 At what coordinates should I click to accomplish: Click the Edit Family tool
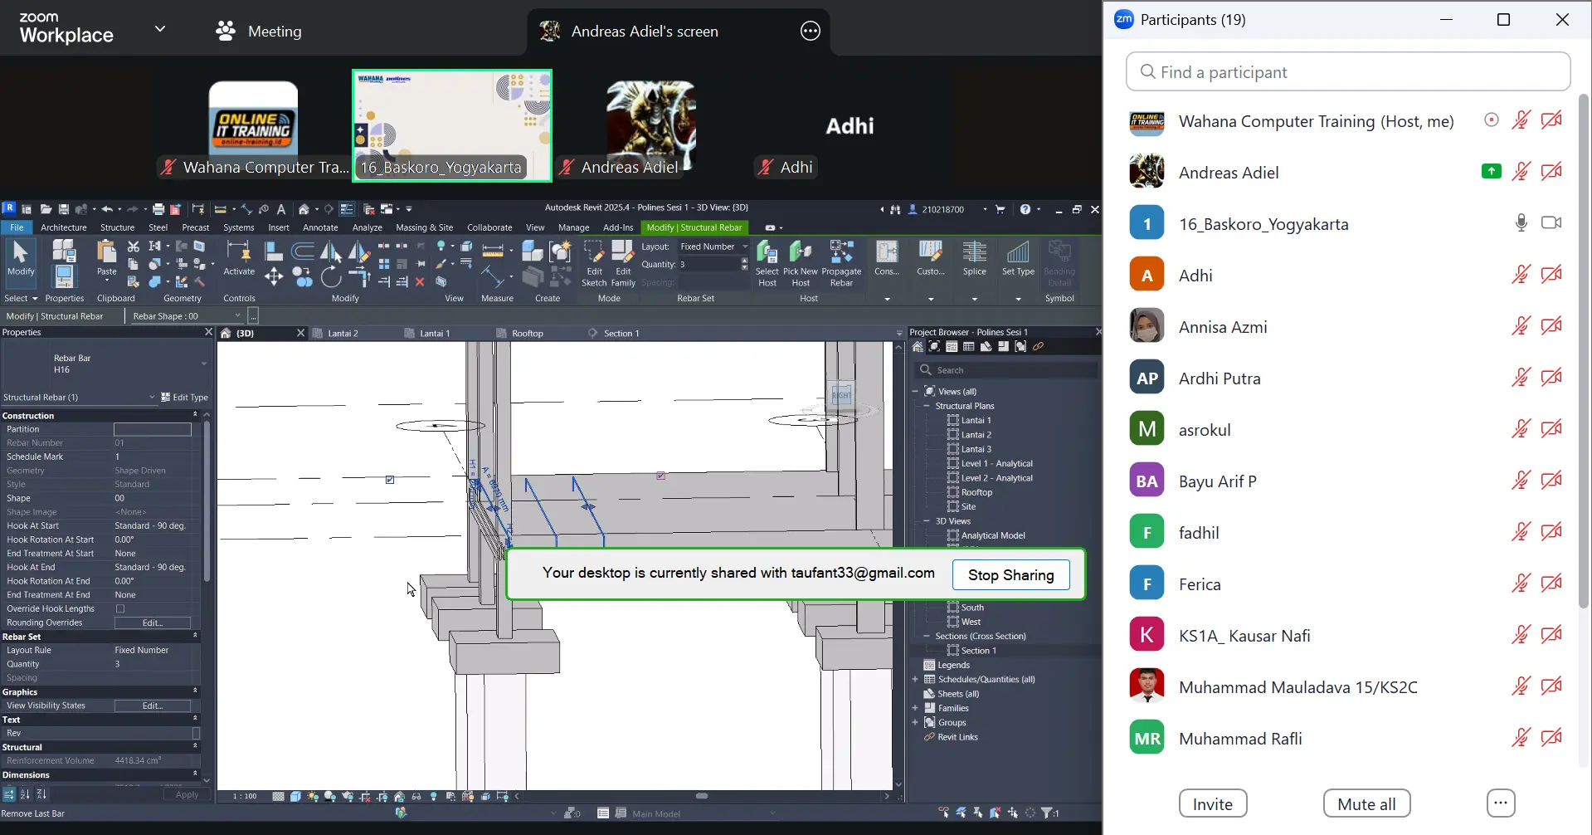click(623, 263)
